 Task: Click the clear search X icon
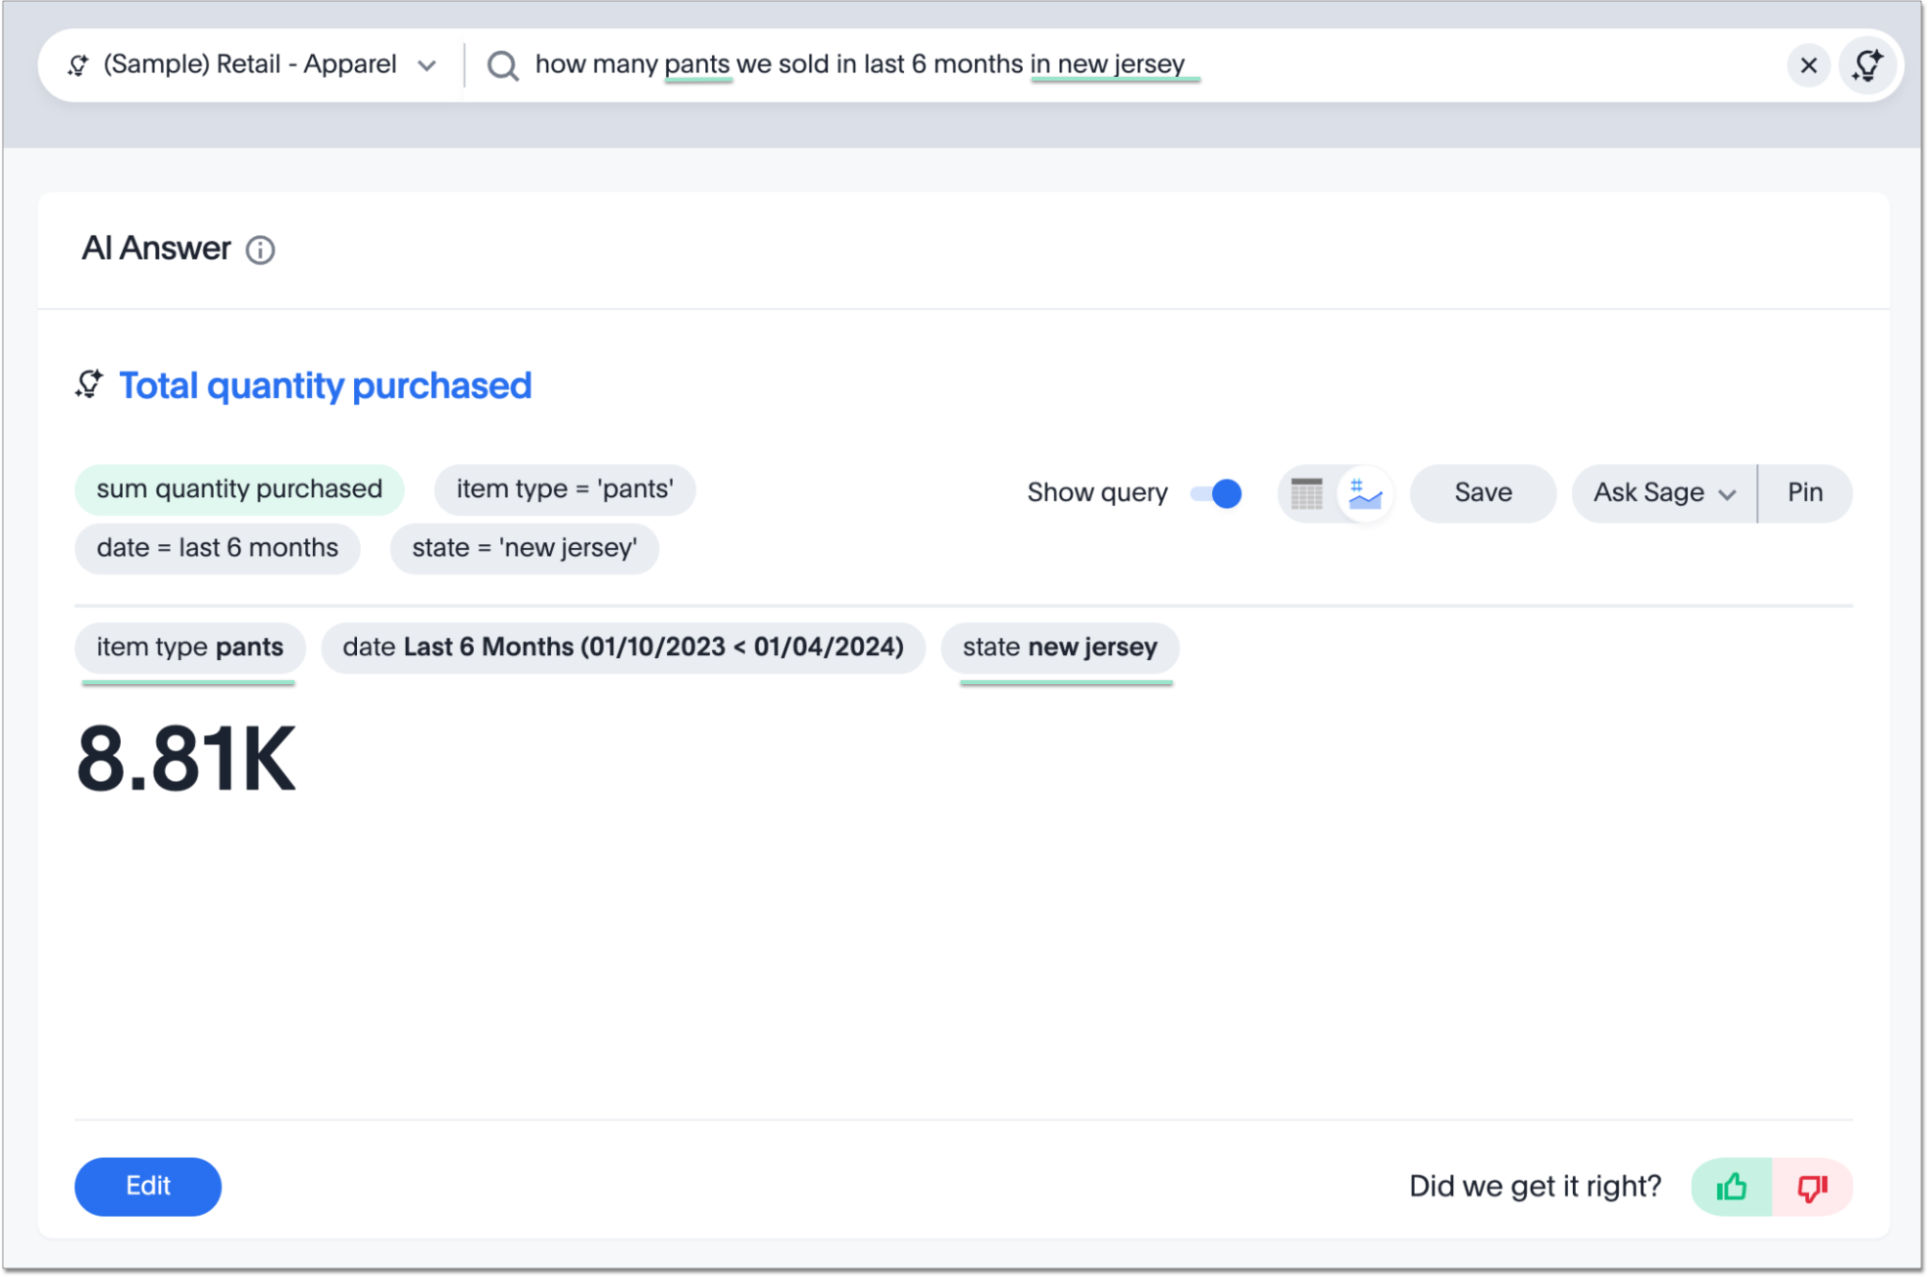[1808, 62]
